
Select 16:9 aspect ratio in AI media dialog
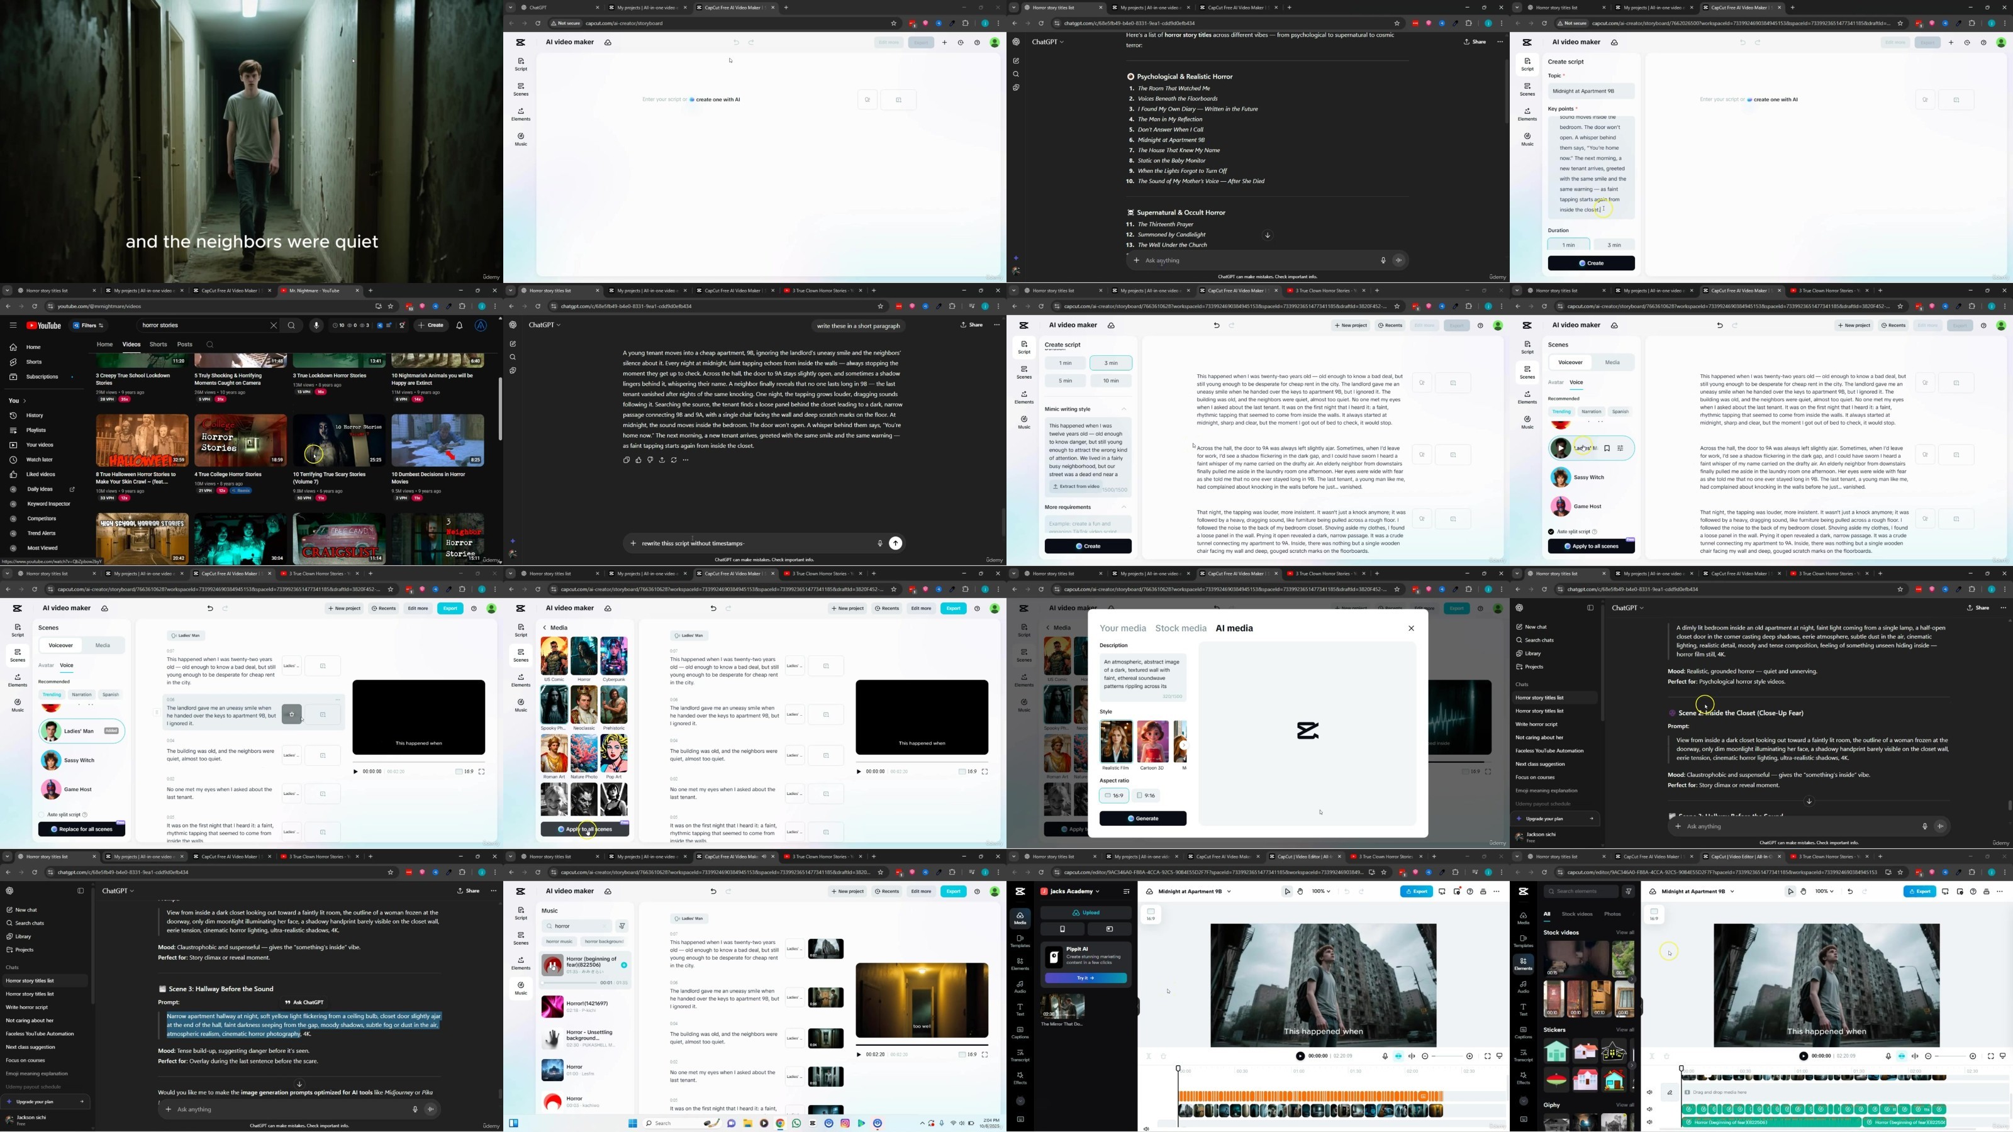click(1114, 796)
